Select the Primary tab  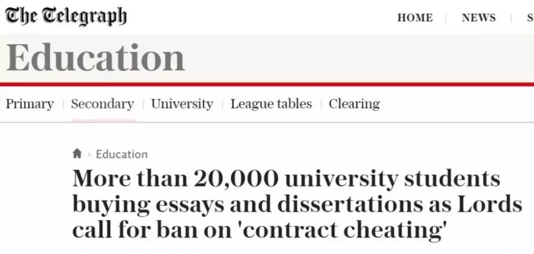coord(30,104)
